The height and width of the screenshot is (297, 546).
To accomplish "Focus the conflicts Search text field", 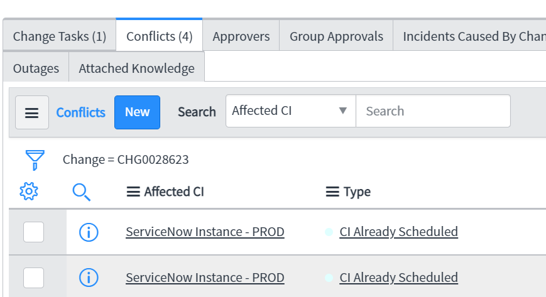I will tap(433, 111).
